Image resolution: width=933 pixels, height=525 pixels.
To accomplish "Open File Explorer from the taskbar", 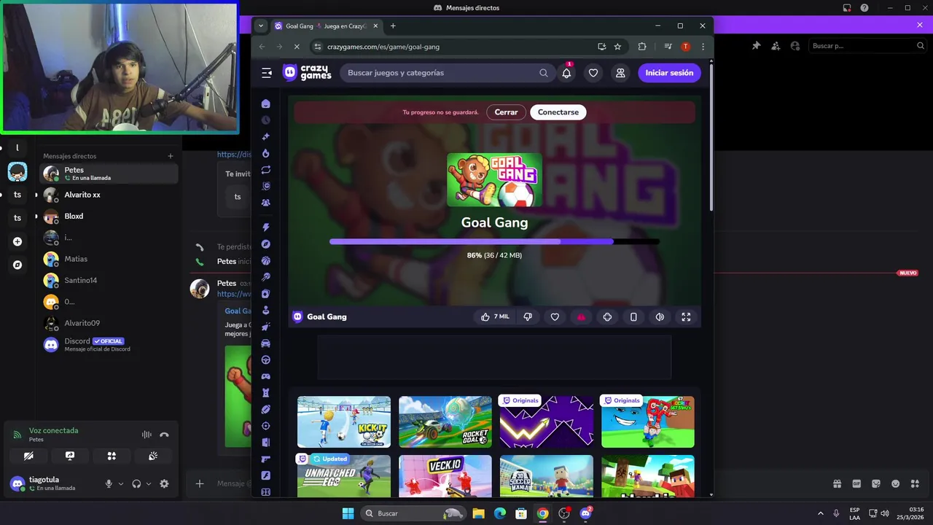I will (x=478, y=513).
